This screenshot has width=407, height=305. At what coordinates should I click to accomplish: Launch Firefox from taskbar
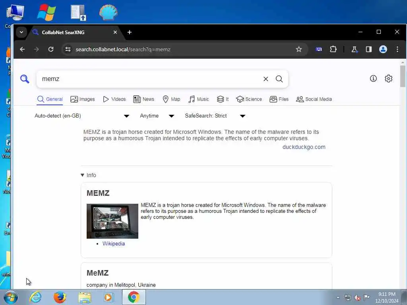tap(60, 297)
